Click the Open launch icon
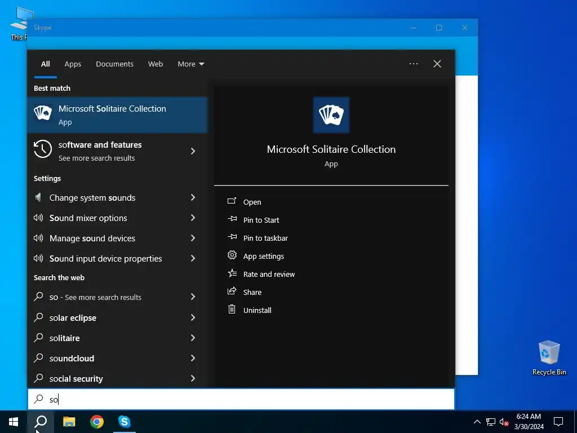This screenshot has height=433, width=577. (232, 201)
